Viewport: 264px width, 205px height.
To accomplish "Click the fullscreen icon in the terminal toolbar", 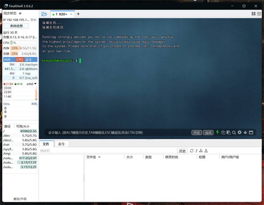I will [251, 132].
